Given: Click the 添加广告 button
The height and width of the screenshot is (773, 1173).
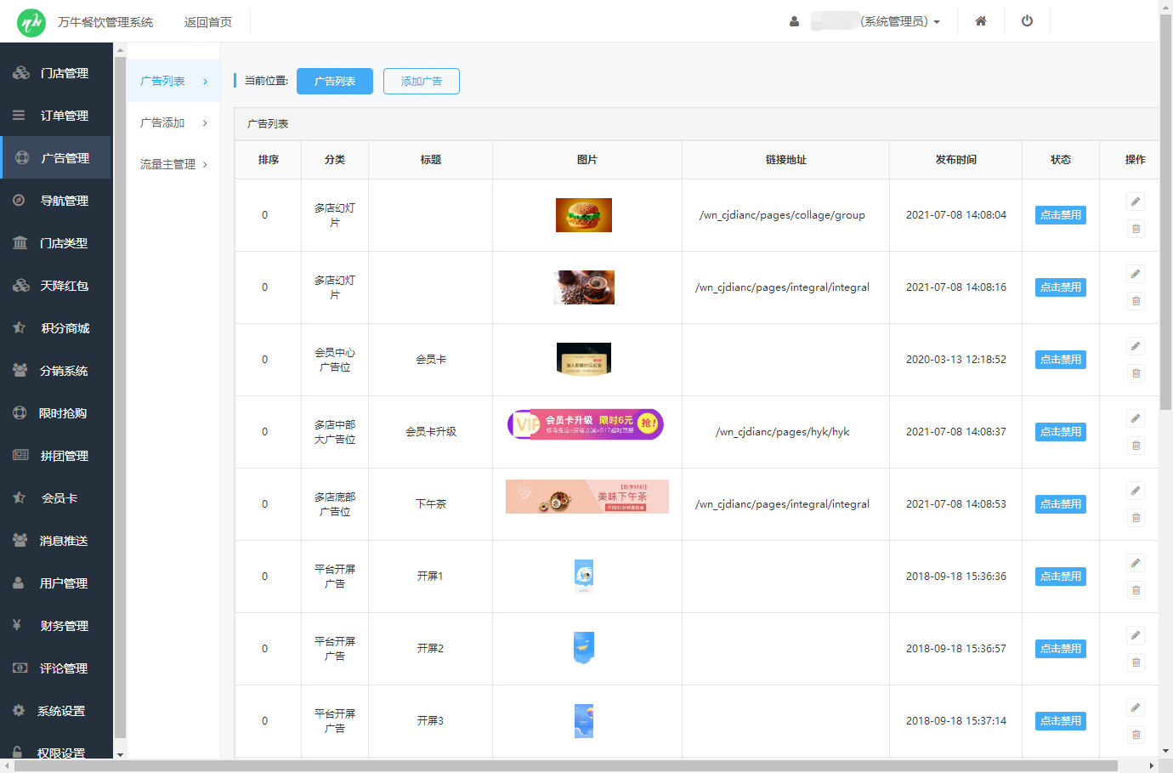Looking at the screenshot, I should 421,82.
